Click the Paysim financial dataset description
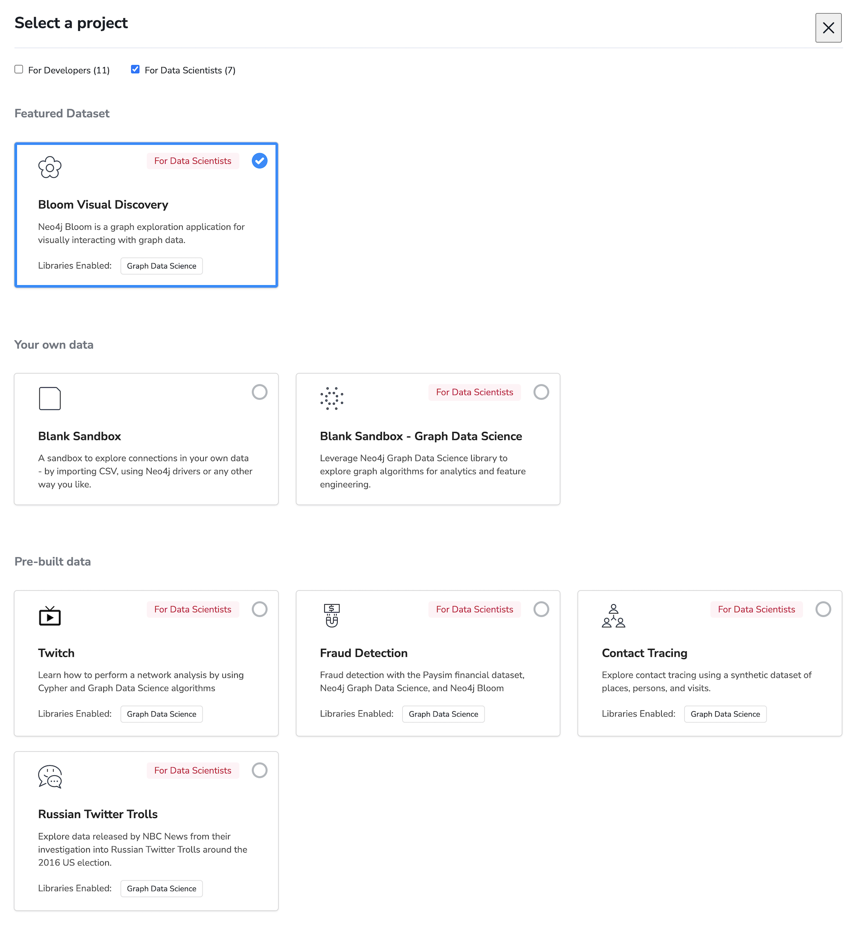Screen dimensions: 854x925 [x=423, y=682]
